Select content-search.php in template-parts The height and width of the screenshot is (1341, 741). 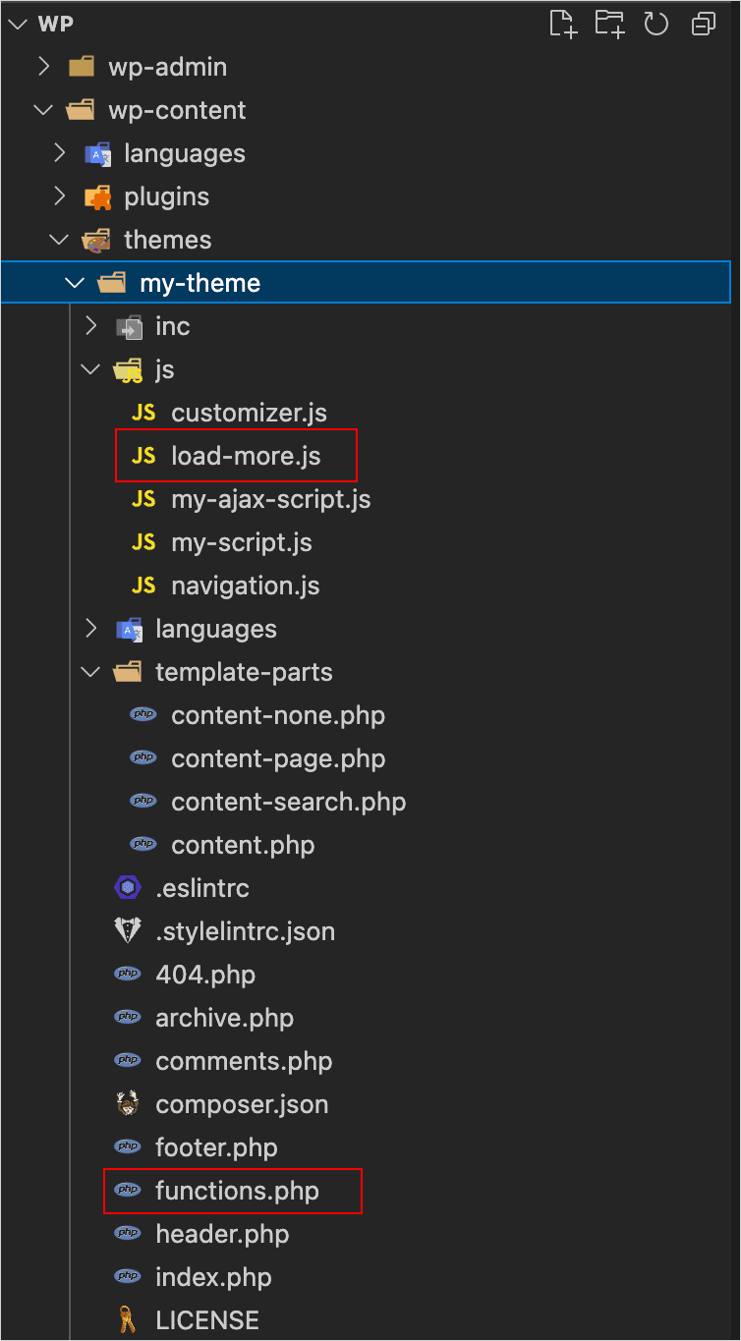coord(288,802)
